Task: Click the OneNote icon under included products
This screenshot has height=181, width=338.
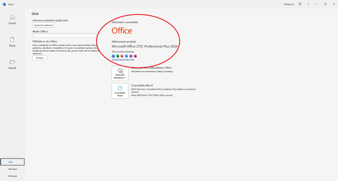Action: tap(131, 56)
